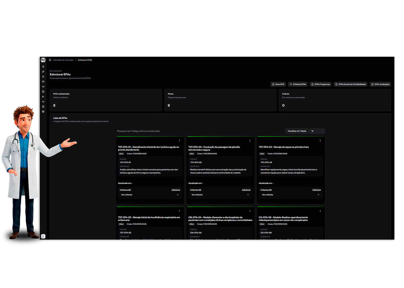
Task: Expand 'Ver criterios' on the TST-EPA-01 card
Action: click(x=150, y=195)
